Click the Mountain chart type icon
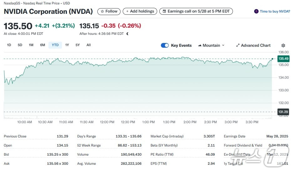This screenshot has height=171, width=293. point(200,45)
